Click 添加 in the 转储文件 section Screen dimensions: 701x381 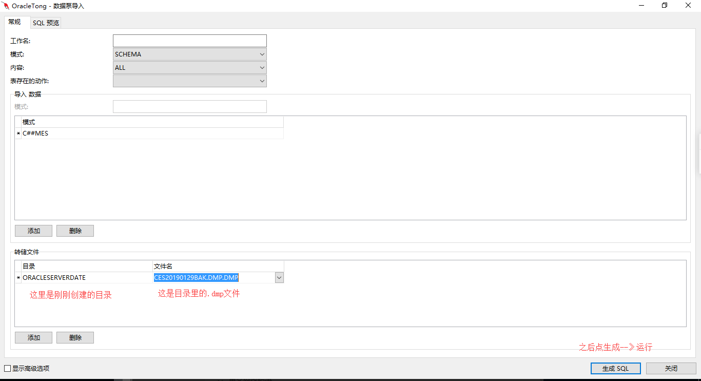pos(33,337)
